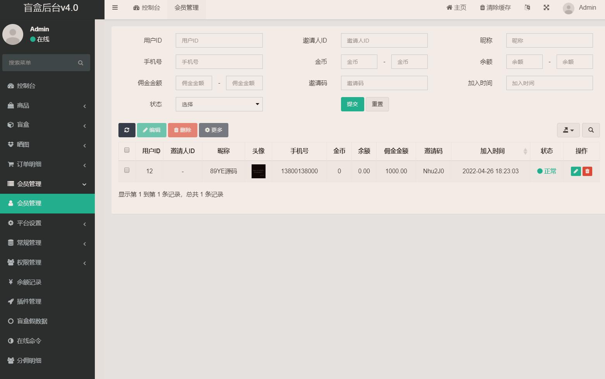Sort by the 加入时间 column header
The height and width of the screenshot is (379, 605).
[x=492, y=151]
